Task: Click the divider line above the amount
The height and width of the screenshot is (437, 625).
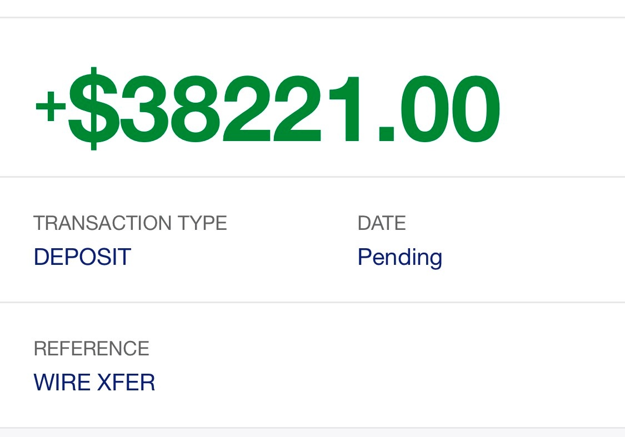Action: coord(312,18)
